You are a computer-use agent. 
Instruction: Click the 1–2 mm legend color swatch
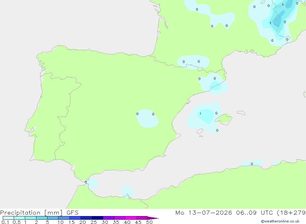tap(31, 218)
